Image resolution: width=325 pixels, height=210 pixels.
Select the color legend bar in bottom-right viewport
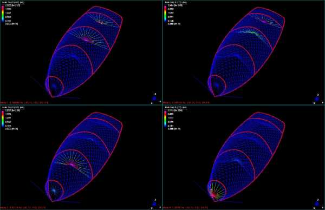[165, 119]
